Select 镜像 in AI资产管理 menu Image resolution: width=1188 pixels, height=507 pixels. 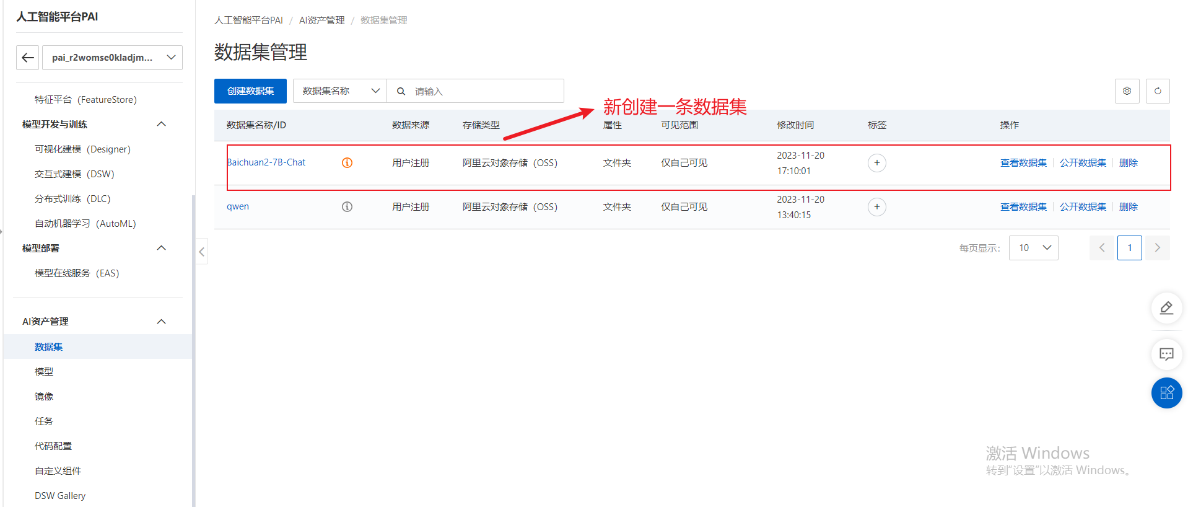point(44,397)
